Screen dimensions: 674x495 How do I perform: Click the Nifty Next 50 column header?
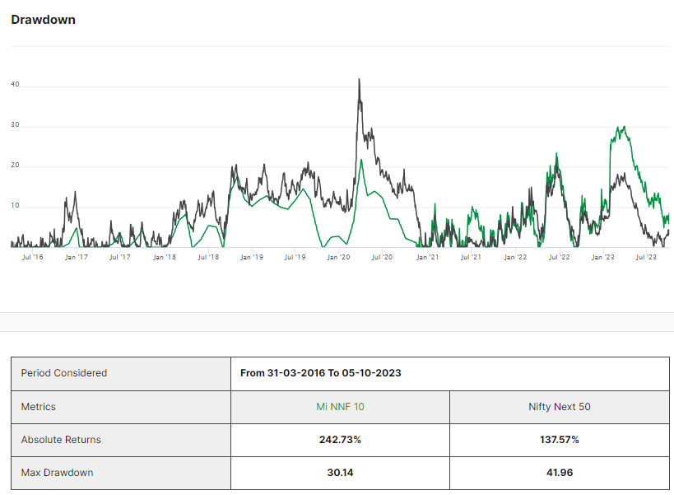pos(560,406)
